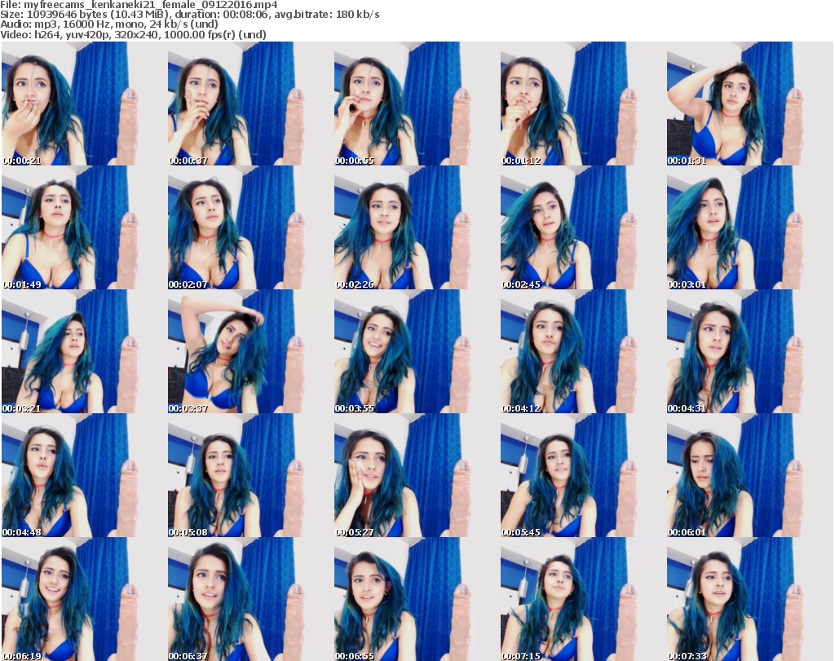Click the 00:05:08 timestamp label
This screenshot has width=835, height=661.
pos(188,532)
